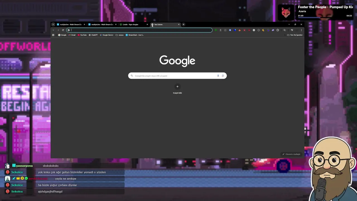Viewport: 357px width, 201px height.
Task: Go back with the back arrow
Action: click(54, 30)
